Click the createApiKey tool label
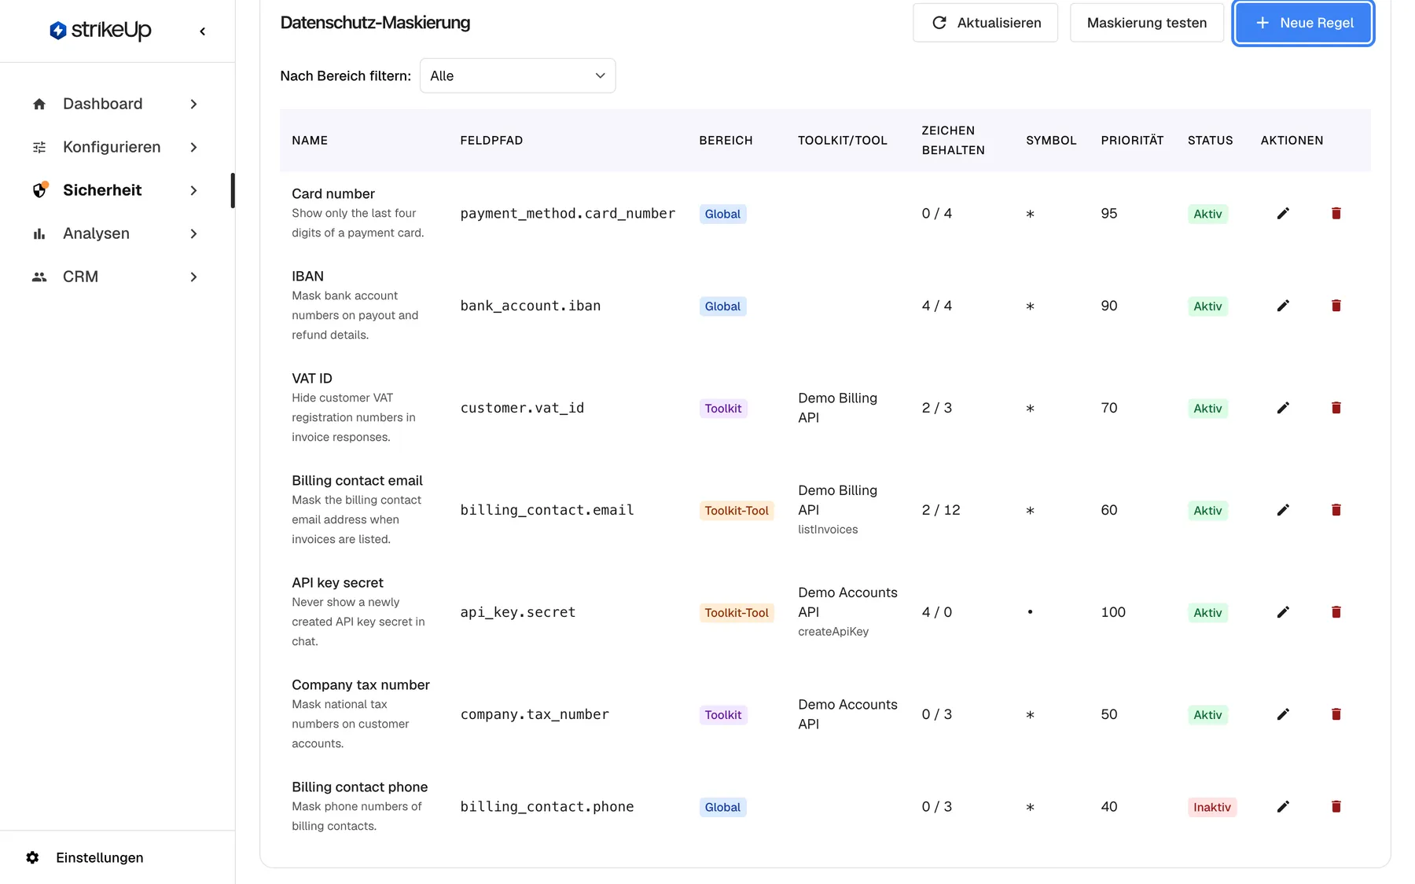Screen dimensions: 1415x884 [833, 632]
